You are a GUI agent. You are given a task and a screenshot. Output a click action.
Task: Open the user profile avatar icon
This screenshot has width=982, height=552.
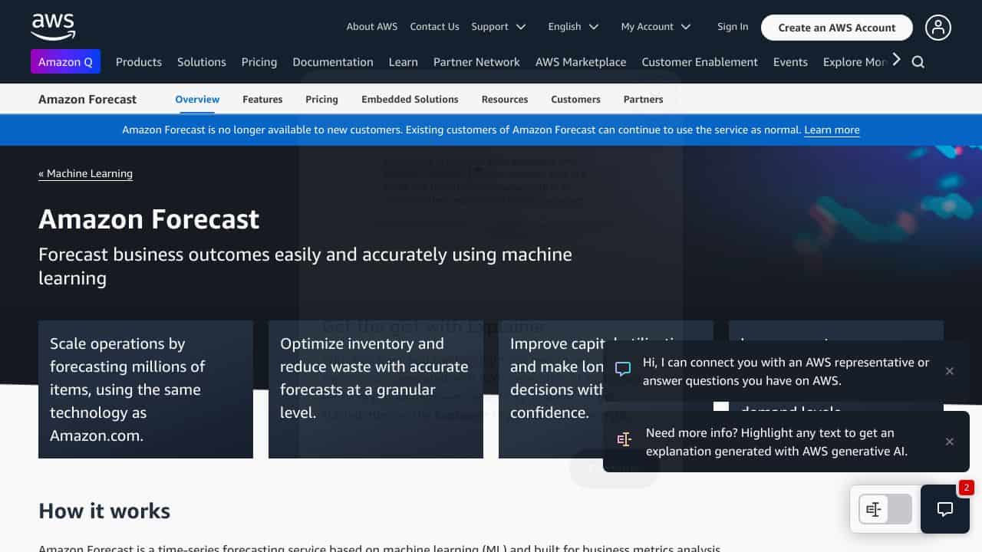click(x=938, y=27)
